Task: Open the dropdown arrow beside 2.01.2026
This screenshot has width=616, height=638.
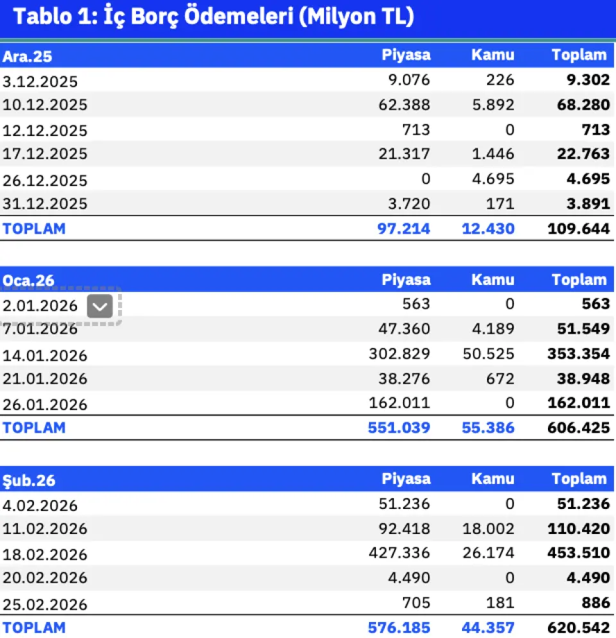Action: (99, 307)
